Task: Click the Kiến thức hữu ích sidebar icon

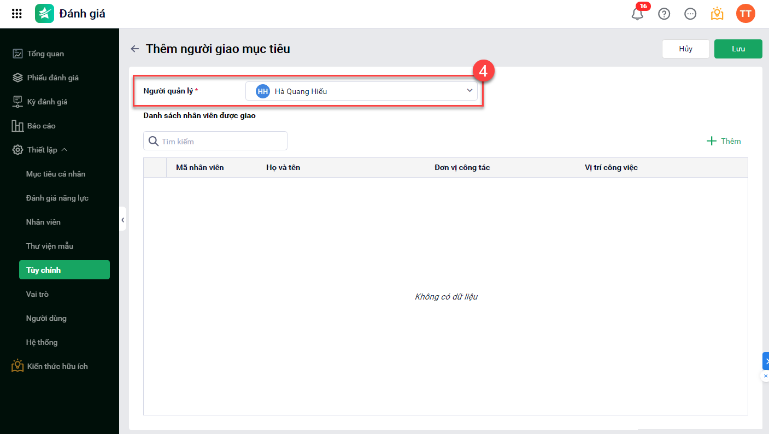Action: coord(17,366)
